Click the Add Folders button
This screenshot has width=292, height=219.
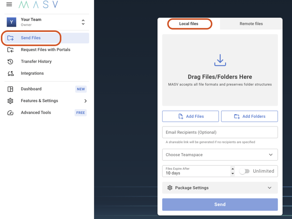pyautogui.click(x=249, y=116)
